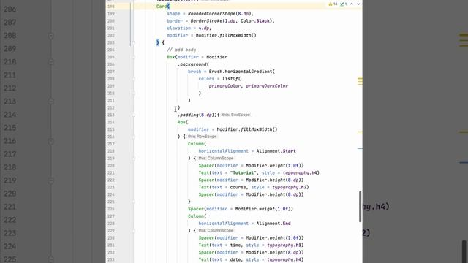Click 'this: ColumnScope' hint below Alignment.Start
The image size is (468, 263).
point(216,159)
